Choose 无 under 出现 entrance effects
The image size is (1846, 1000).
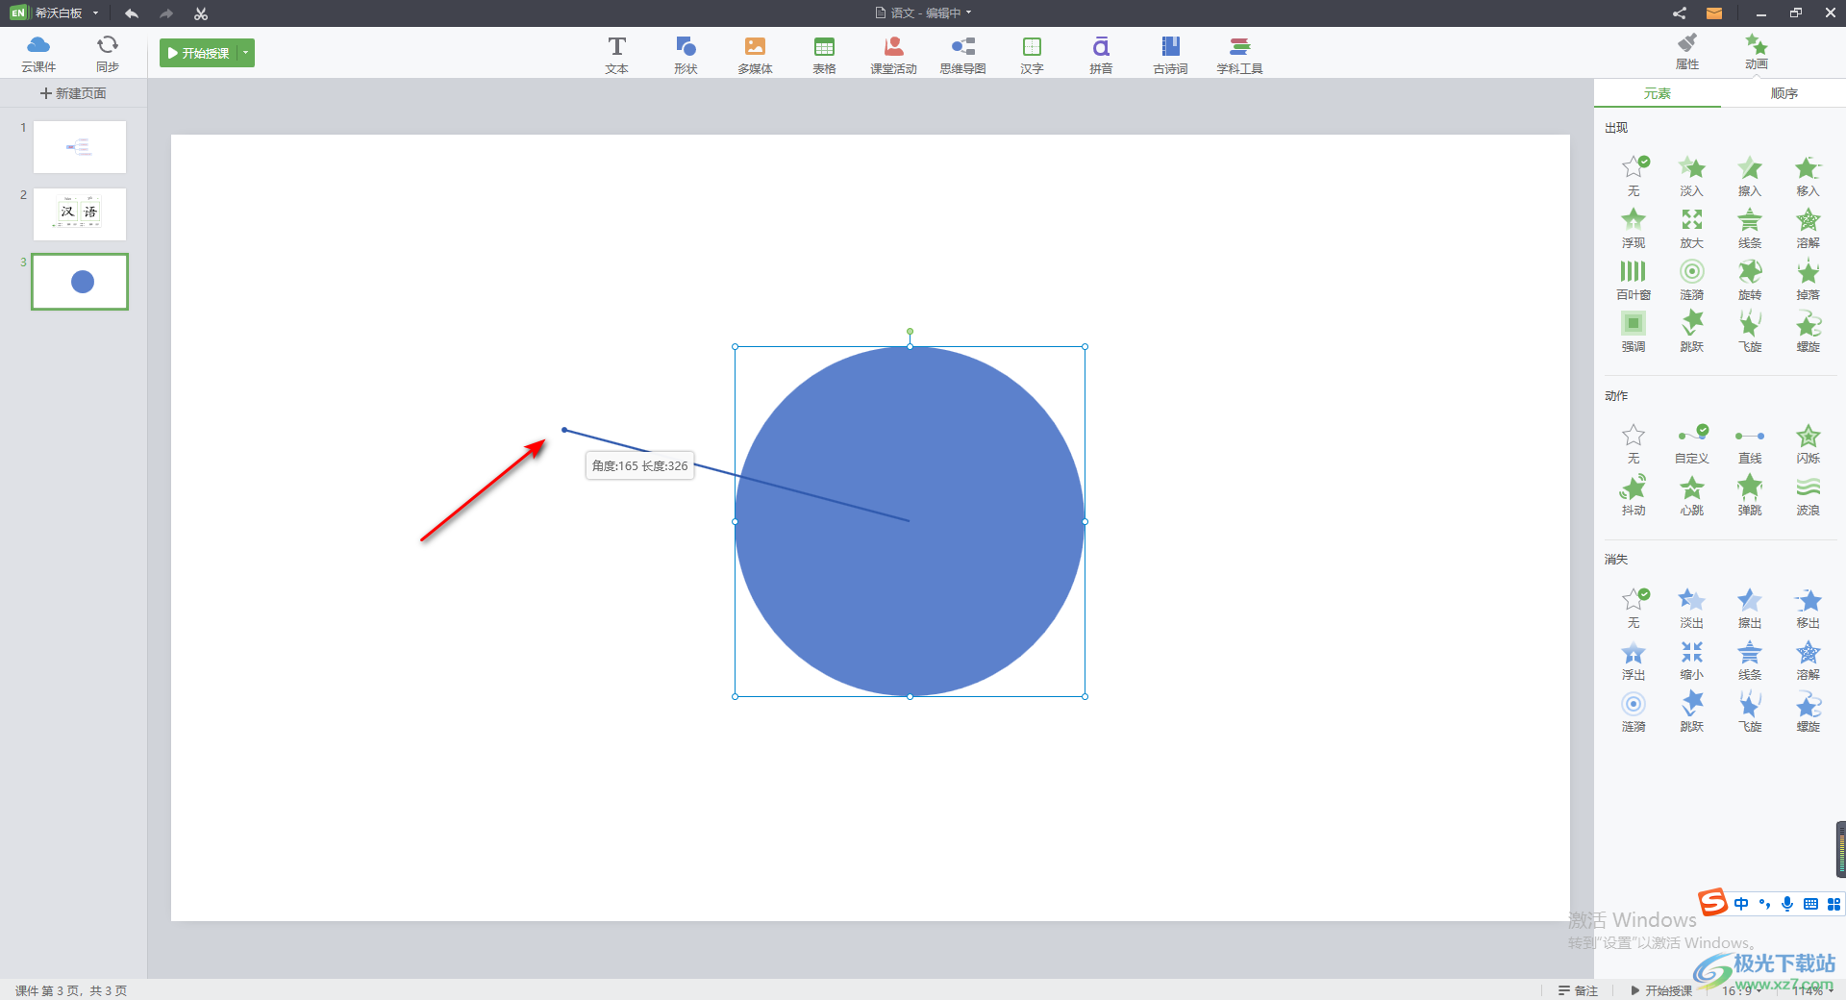tap(1634, 175)
